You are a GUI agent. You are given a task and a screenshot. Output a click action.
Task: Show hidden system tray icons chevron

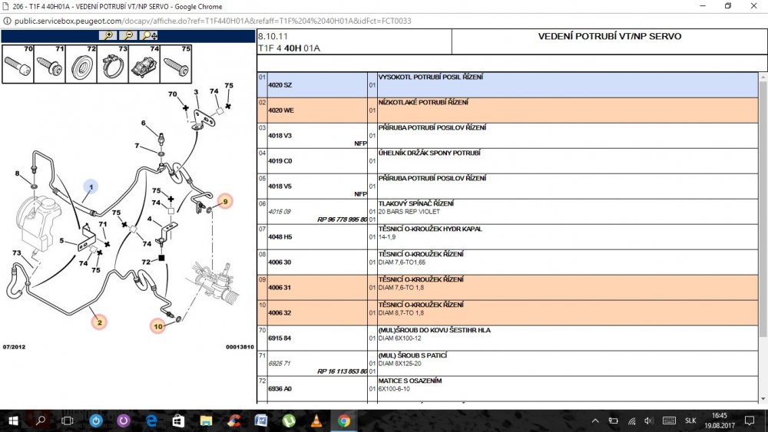595,420
